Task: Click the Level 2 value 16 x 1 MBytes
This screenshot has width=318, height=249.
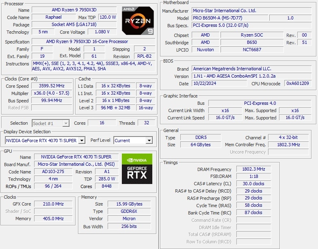Action: (116, 100)
